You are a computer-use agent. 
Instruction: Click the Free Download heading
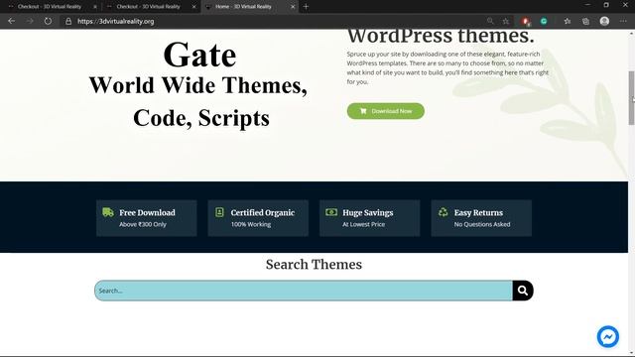(x=147, y=212)
